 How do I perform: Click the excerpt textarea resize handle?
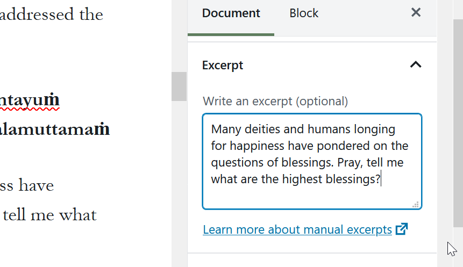[416, 205]
